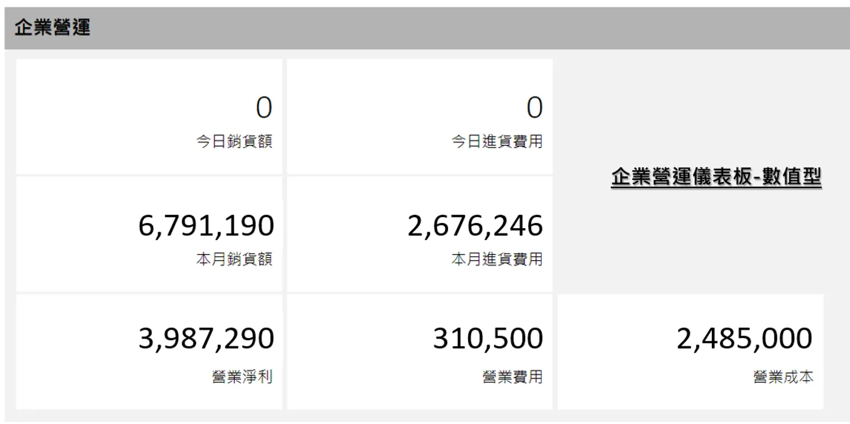Open the 今日進貨費用 summary card
Screen dimensions: 850x424
pyautogui.click(x=420, y=116)
